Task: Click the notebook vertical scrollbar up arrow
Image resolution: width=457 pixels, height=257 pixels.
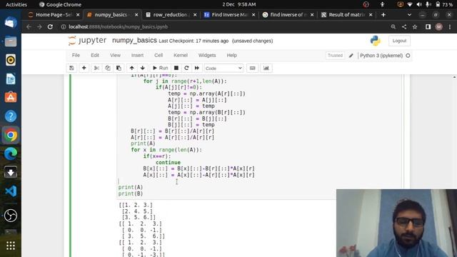Action: point(455,77)
